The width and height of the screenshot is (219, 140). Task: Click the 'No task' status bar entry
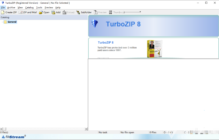103,132
